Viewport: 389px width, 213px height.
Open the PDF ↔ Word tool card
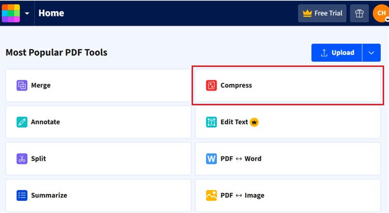(x=287, y=159)
